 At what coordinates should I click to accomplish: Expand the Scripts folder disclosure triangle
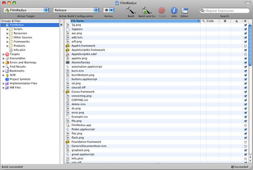(8, 29)
